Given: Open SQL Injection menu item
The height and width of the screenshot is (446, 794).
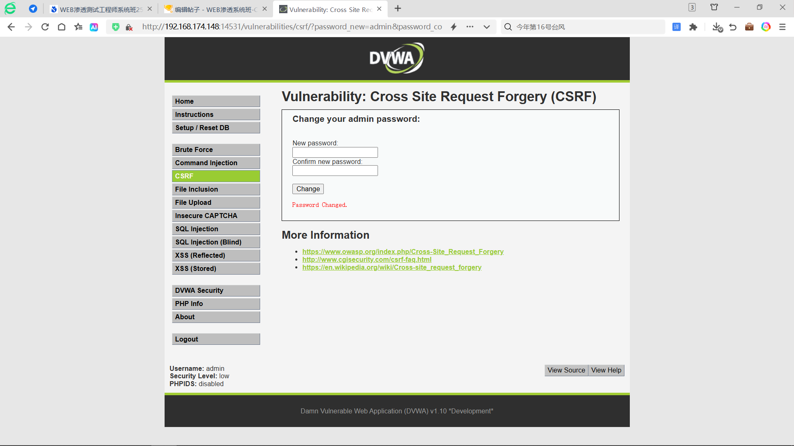Looking at the screenshot, I should pyautogui.click(x=216, y=229).
